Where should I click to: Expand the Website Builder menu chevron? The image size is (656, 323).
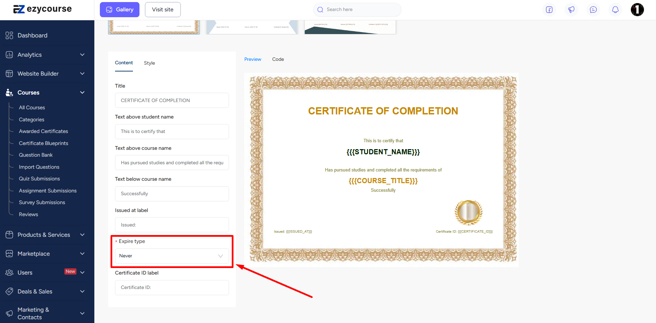tap(82, 74)
